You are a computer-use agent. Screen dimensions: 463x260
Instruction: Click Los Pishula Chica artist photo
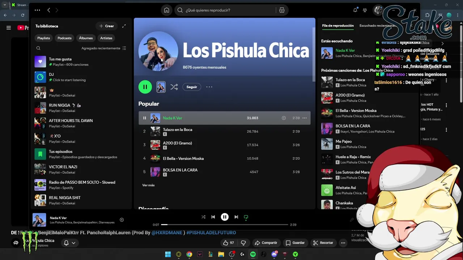click(158, 51)
